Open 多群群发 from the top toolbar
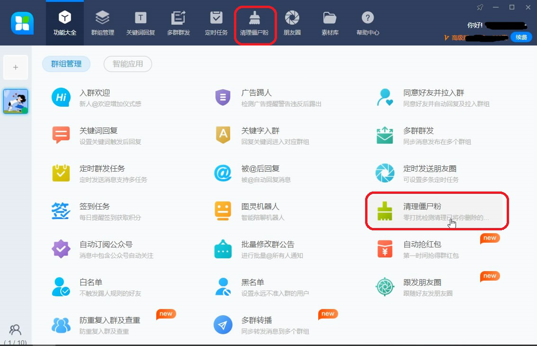The width and height of the screenshot is (537, 346). coord(179,22)
